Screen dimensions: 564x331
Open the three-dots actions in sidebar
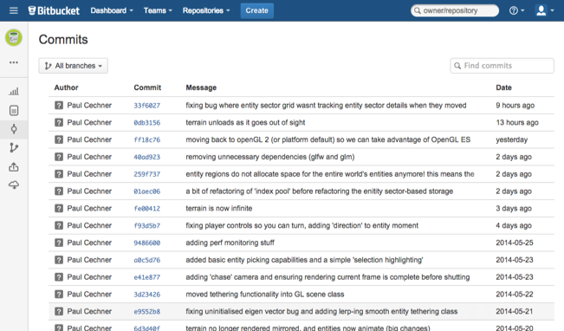[14, 62]
